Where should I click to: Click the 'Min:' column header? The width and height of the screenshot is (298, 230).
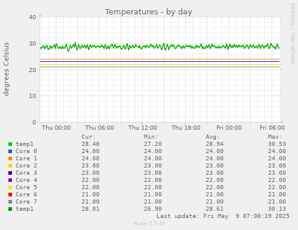tap(151, 137)
